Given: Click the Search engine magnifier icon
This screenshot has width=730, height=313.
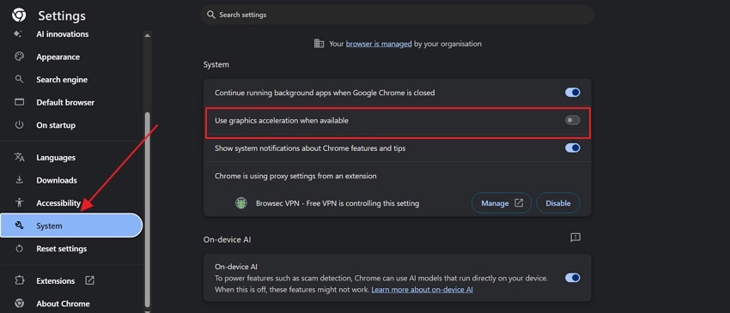Looking at the screenshot, I should tap(19, 79).
